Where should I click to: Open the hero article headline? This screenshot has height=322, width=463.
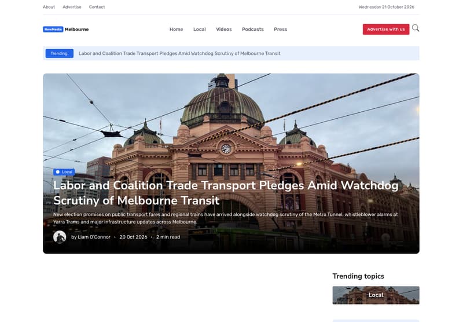point(226,193)
